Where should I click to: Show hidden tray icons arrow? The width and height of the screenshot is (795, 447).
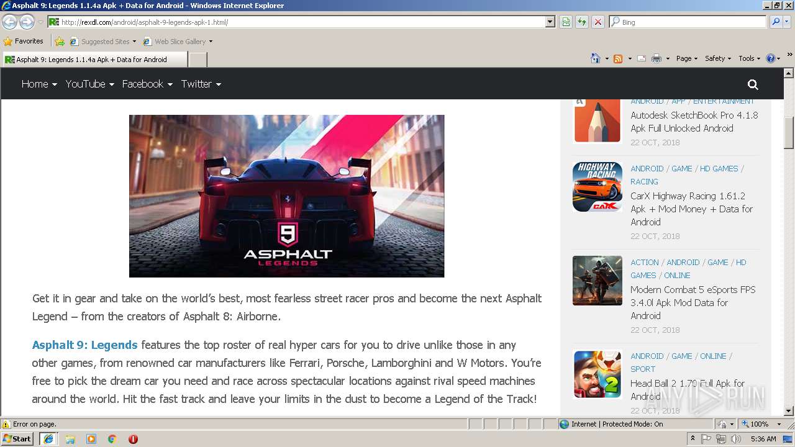point(693,439)
